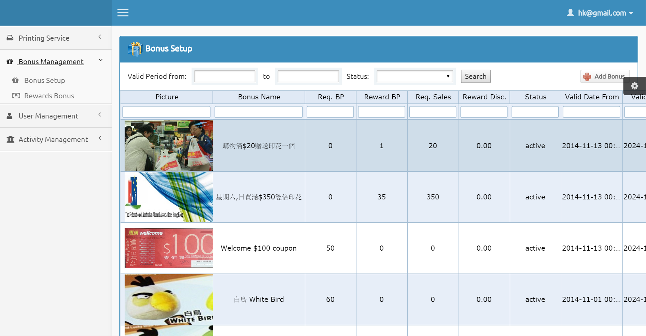Click 'active' status in Welcome coupon row
Viewport: 646px width, 336px height.
[x=535, y=248]
